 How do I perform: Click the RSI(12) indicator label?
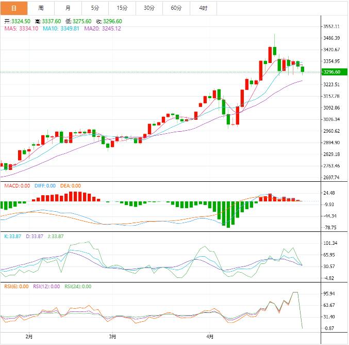pyautogui.click(x=47, y=286)
